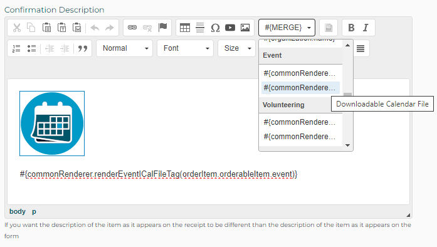
Task: Click scroll up arrow in merge list
Action: pos(347,45)
